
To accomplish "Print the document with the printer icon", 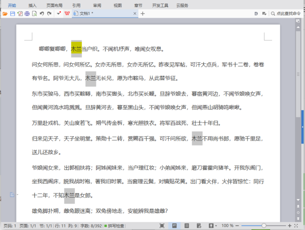I will click(x=27, y=14).
